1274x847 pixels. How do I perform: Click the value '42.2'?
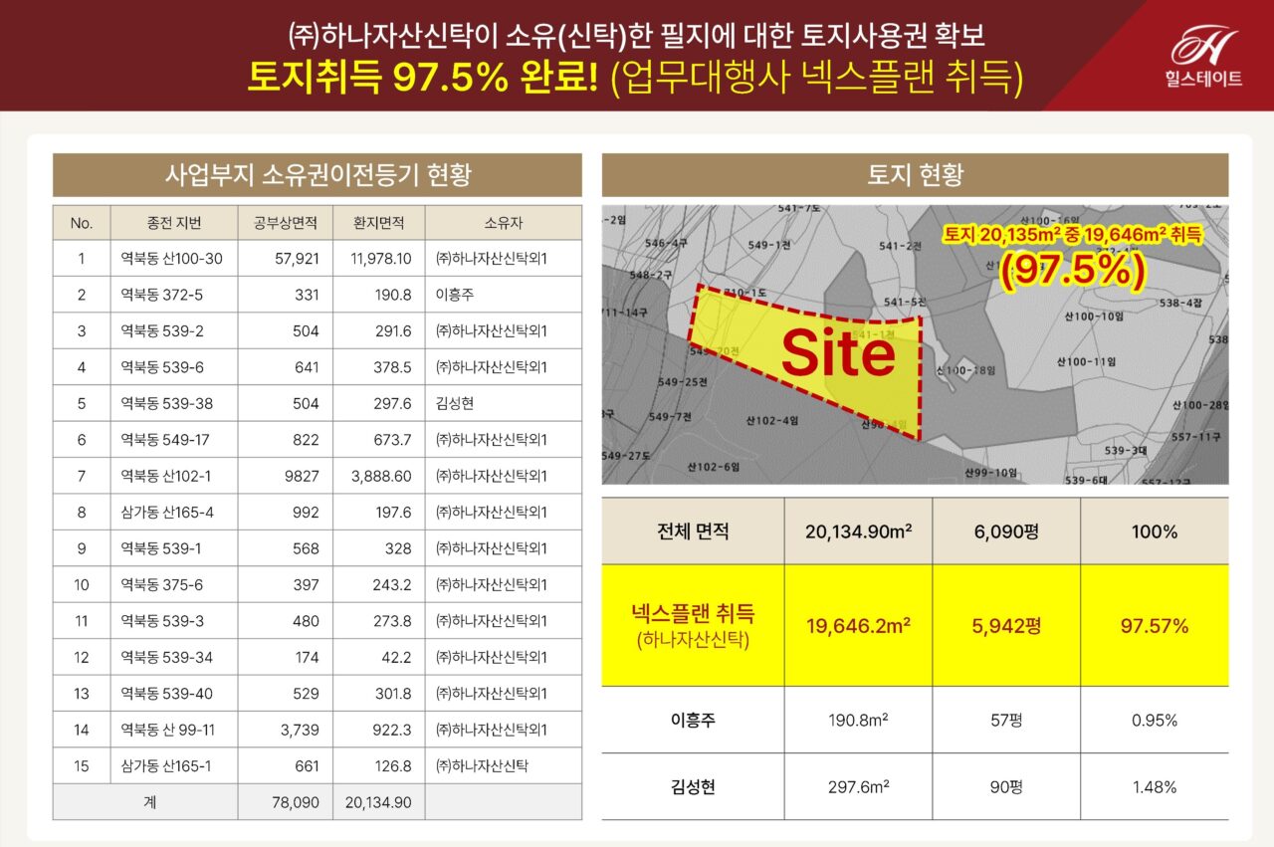tap(397, 657)
